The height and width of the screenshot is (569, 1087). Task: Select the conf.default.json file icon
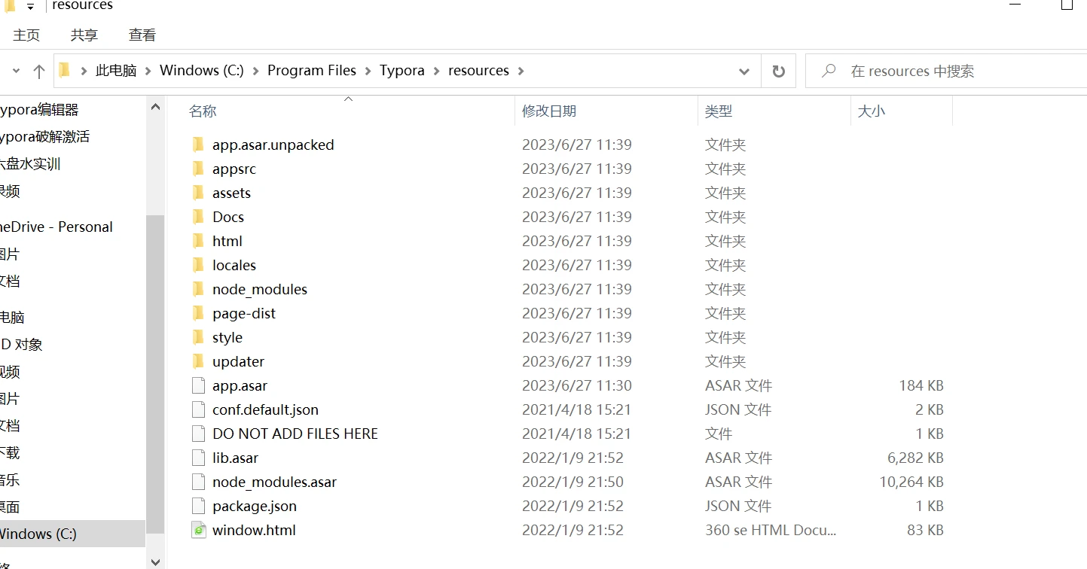click(198, 409)
